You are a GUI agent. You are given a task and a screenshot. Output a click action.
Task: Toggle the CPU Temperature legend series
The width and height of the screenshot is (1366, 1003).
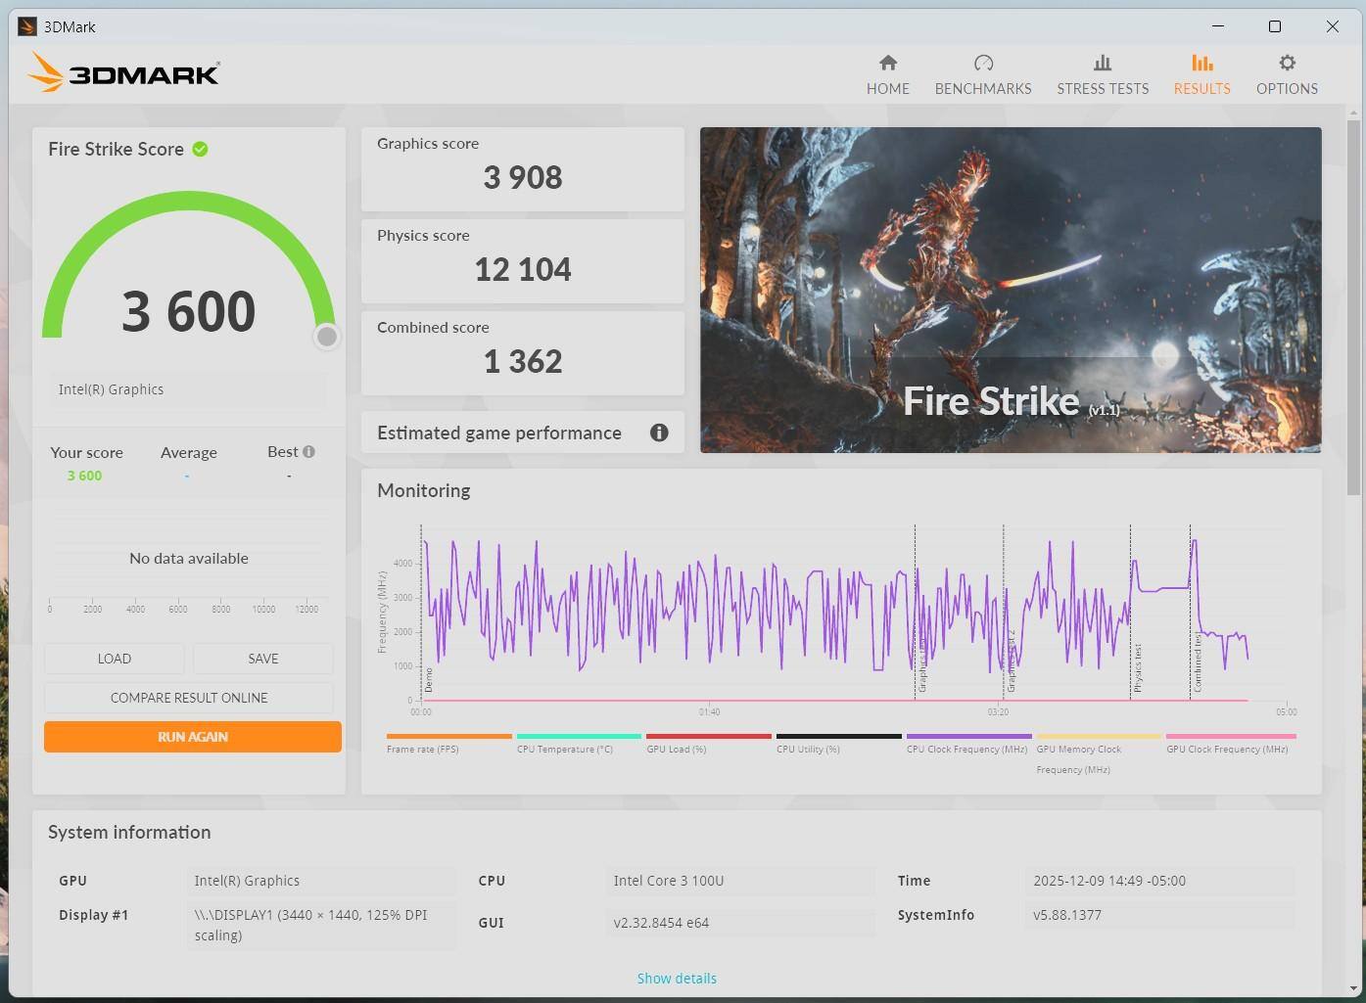click(x=564, y=749)
